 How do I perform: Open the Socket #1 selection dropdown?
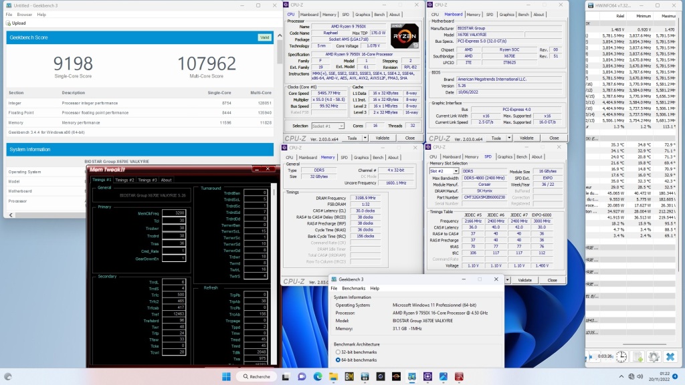tap(341, 126)
